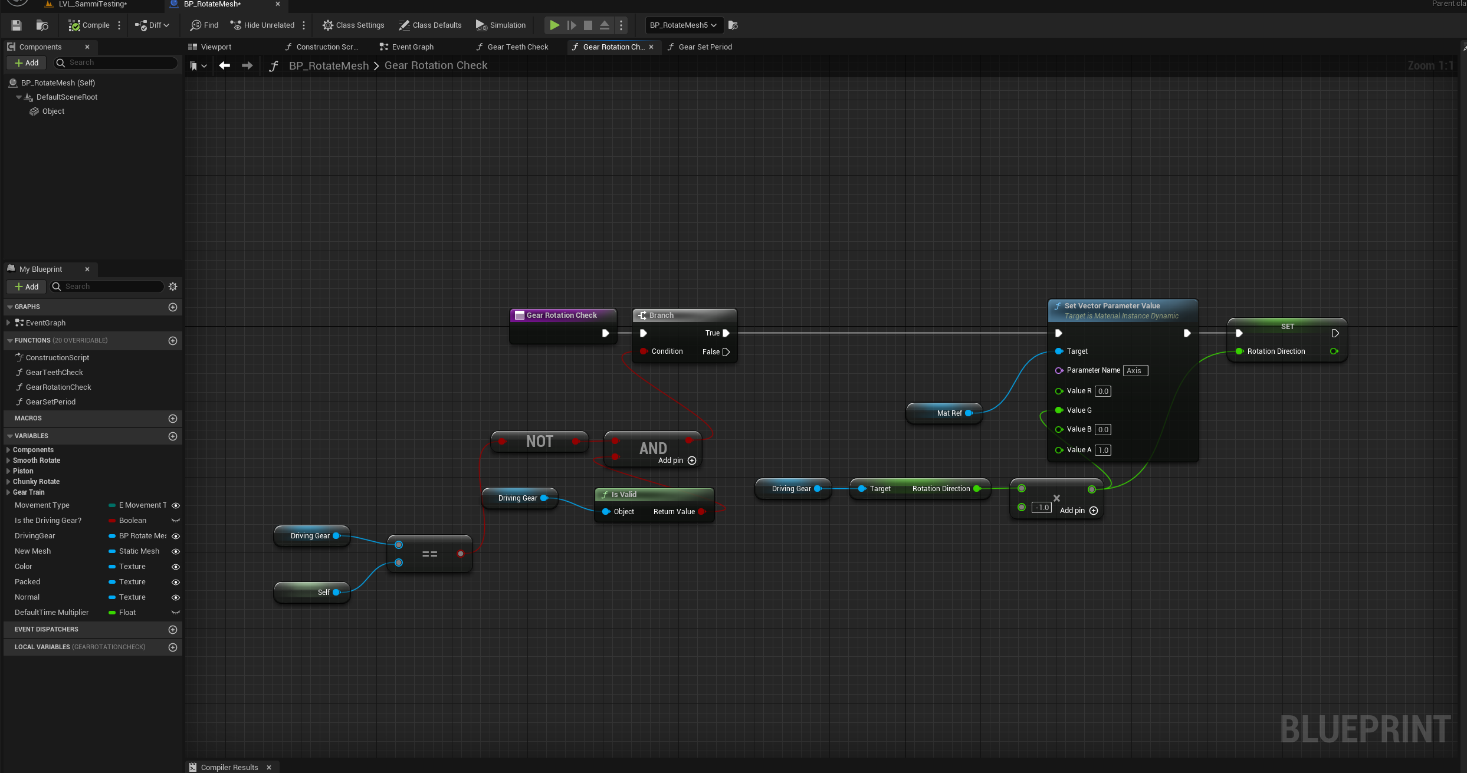Open the Event Graph tab

(x=411, y=47)
